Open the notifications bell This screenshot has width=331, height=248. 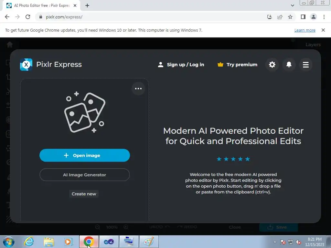tap(289, 65)
